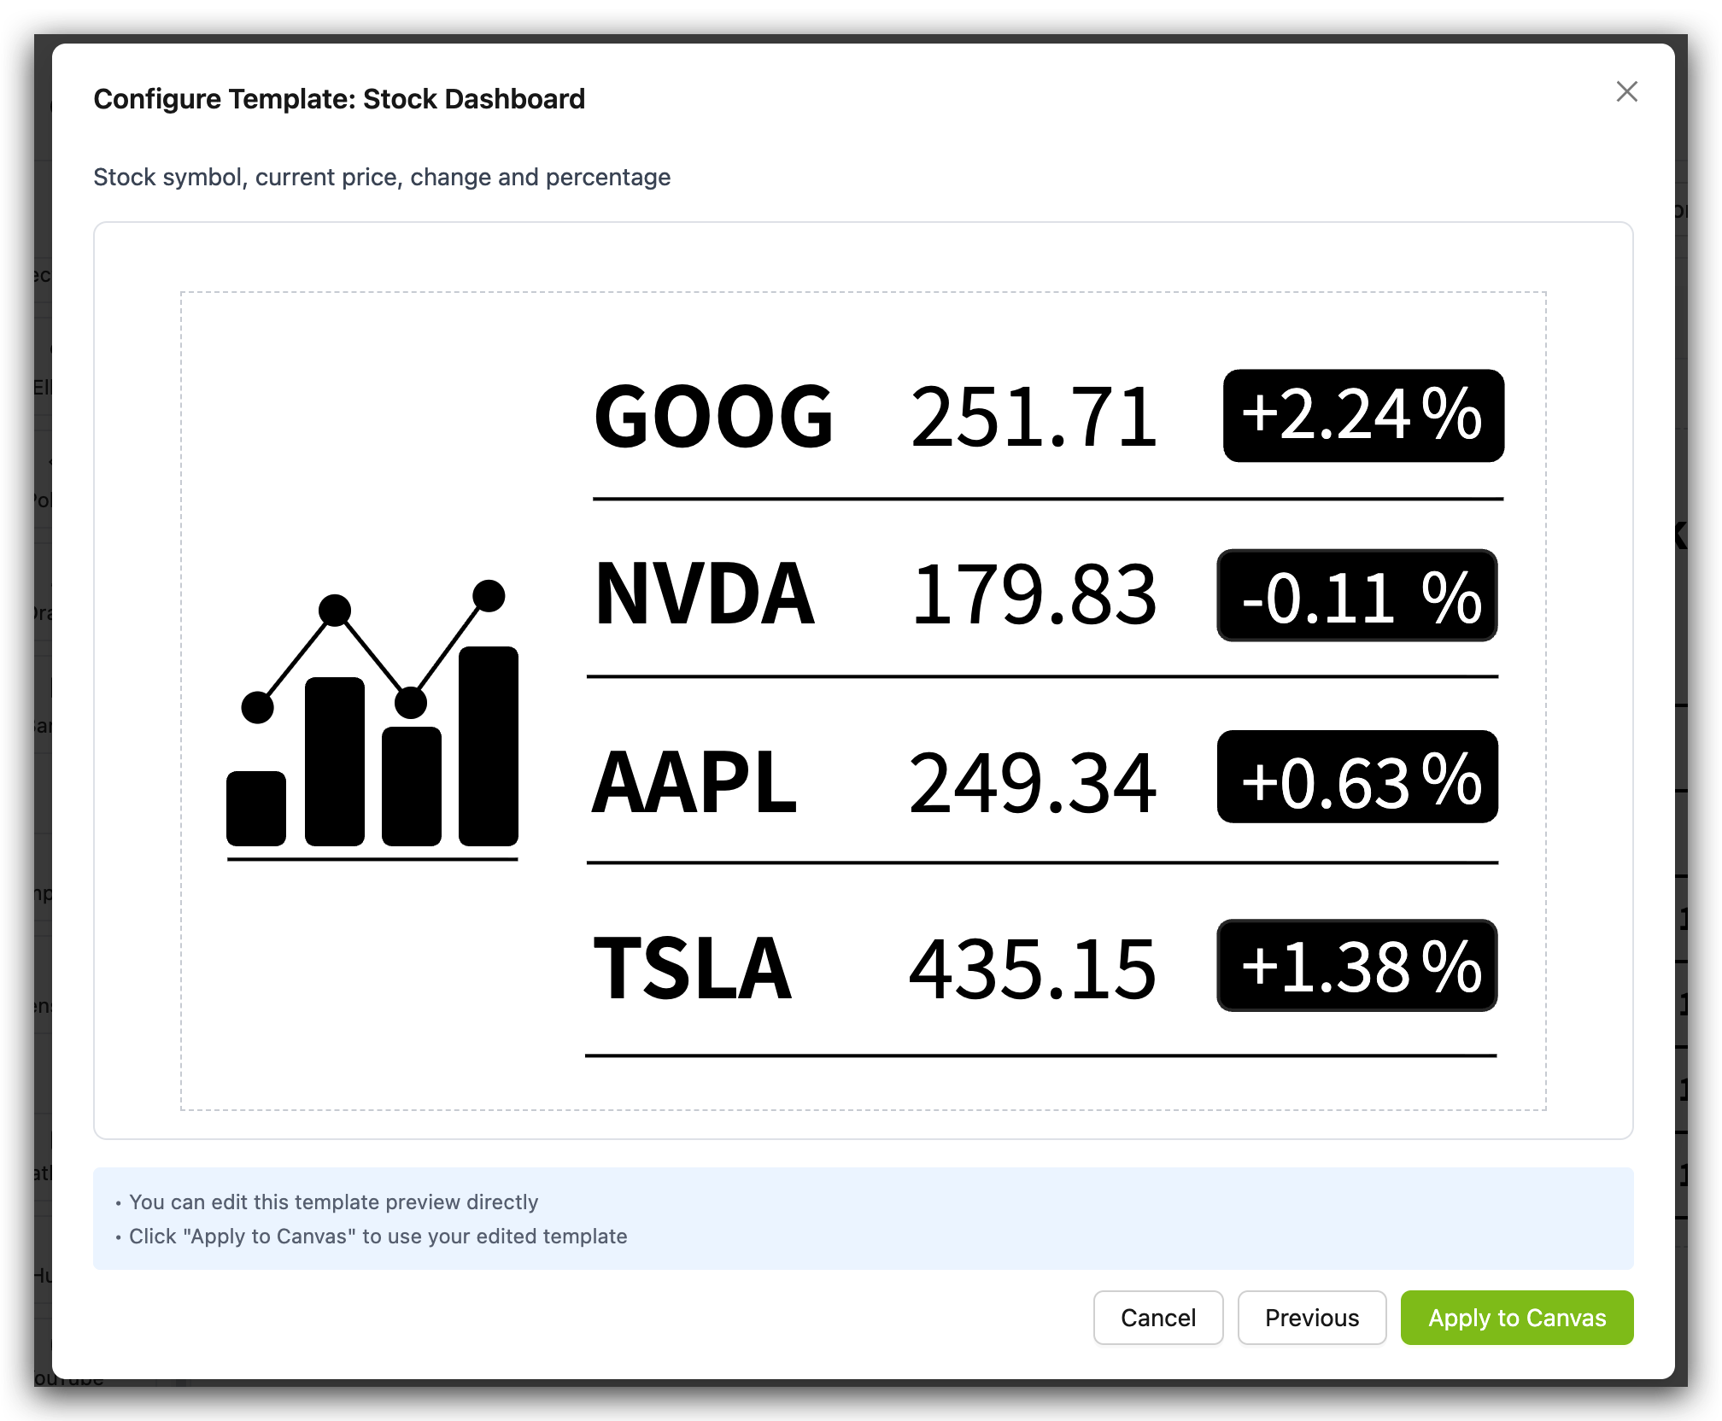Go back with the Previous button
Image resolution: width=1722 pixels, height=1421 pixels.
(x=1311, y=1318)
